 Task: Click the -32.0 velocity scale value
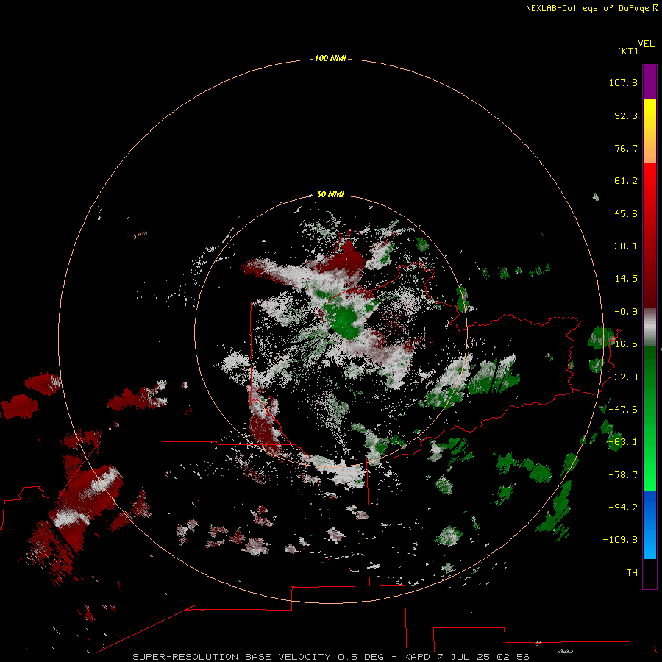[624, 377]
